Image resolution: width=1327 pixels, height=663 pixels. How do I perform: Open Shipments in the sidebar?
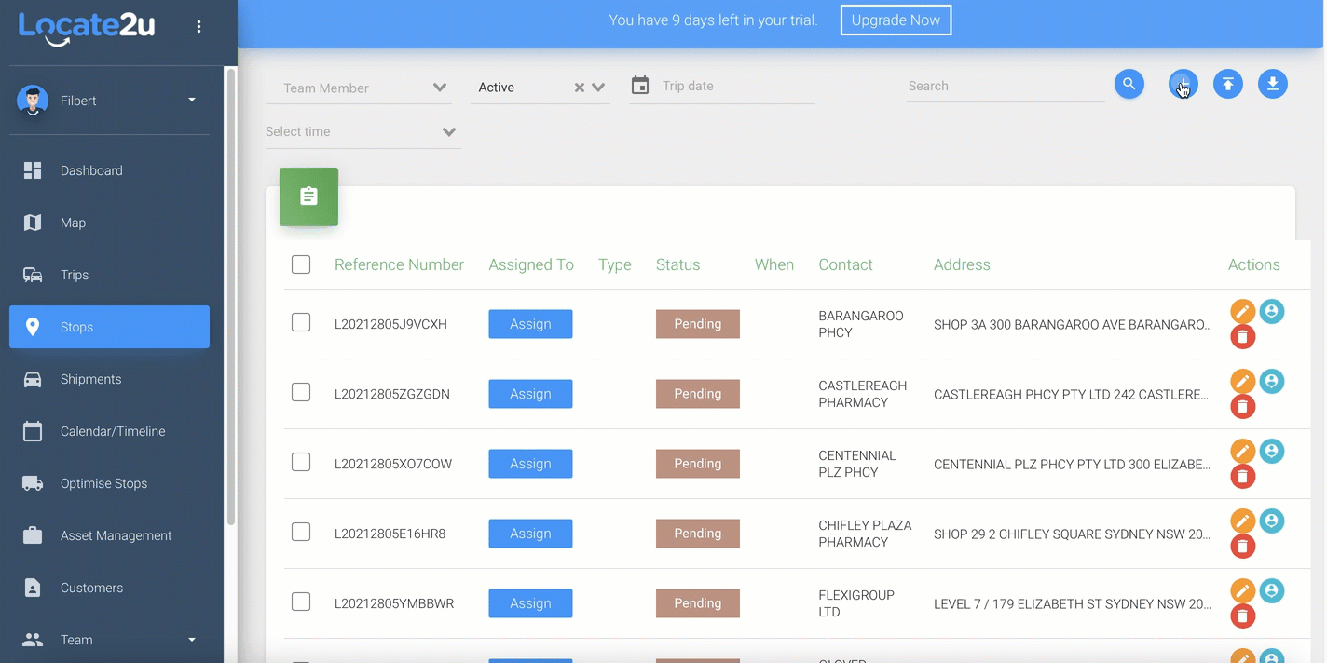click(109, 379)
